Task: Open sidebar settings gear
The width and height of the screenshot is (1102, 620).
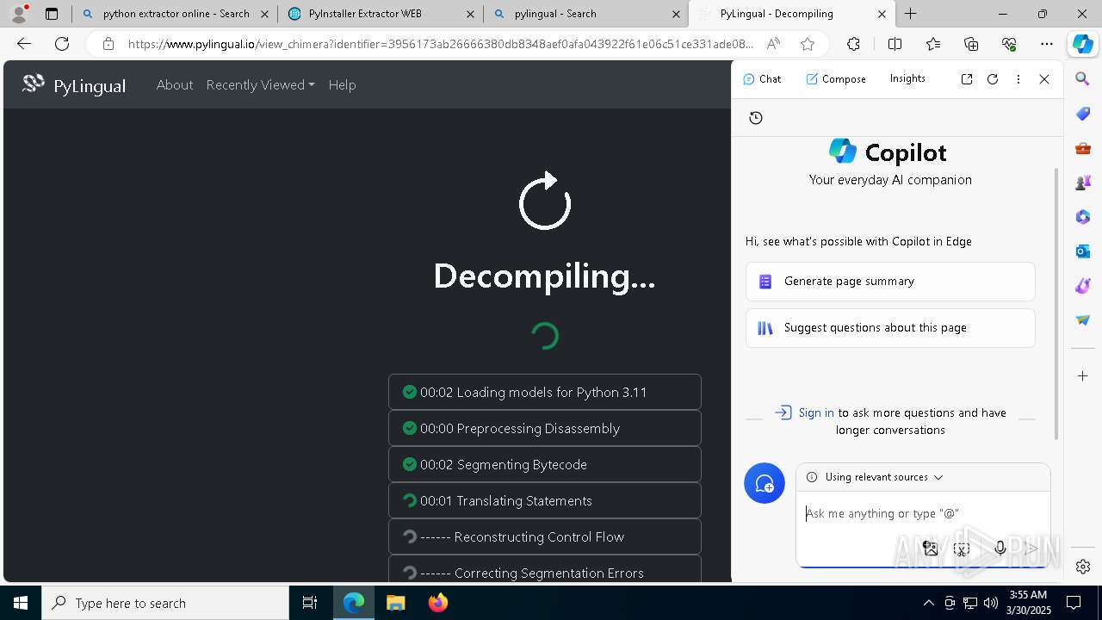Action: pos(1083,567)
